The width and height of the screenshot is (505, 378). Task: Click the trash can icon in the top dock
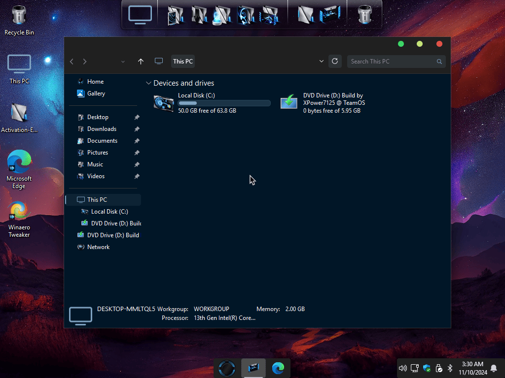point(364,15)
